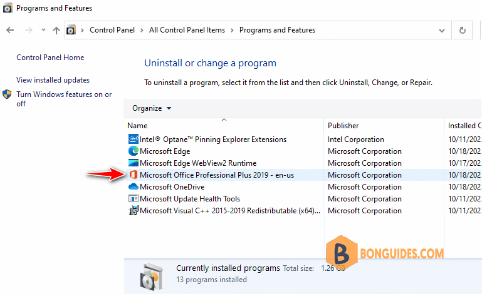The height and width of the screenshot is (294, 482).
Task: Click the Microsoft Office icon
Action: 133,175
